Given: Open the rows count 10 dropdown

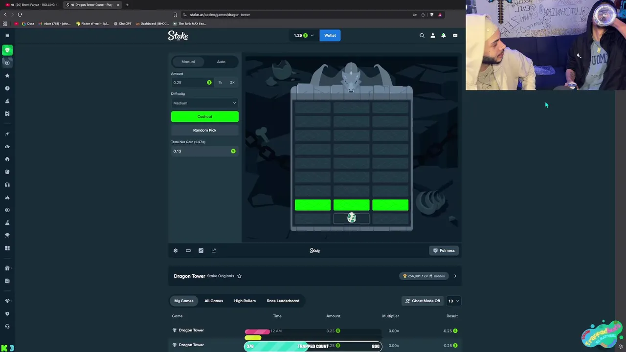Looking at the screenshot, I should pos(454,301).
